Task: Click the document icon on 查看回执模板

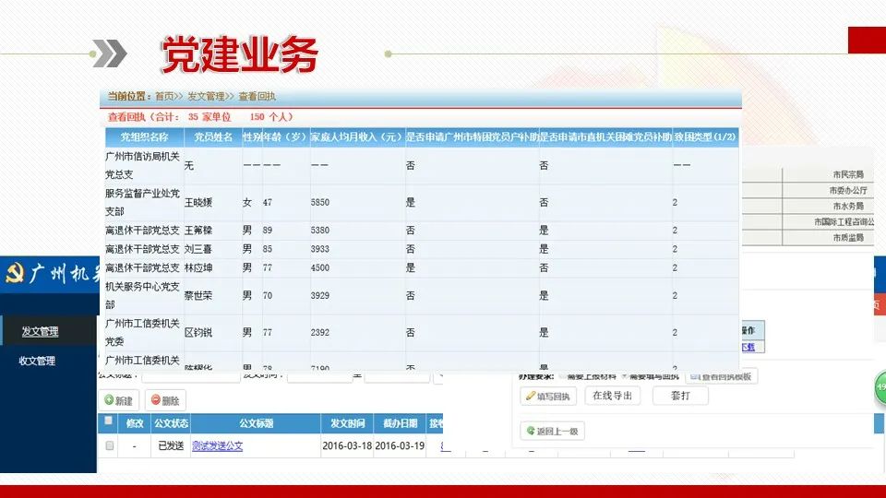Action: pos(695,376)
